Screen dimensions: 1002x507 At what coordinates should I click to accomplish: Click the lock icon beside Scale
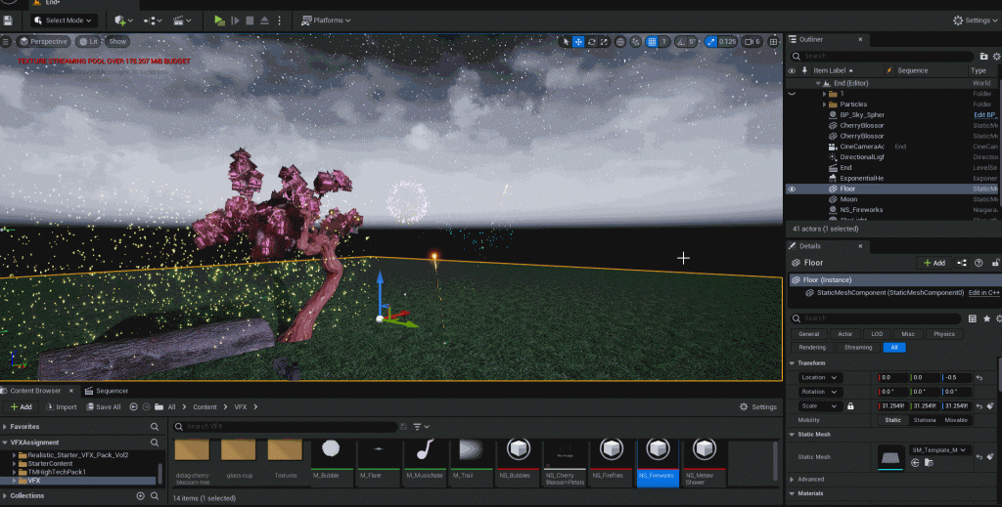(x=850, y=405)
